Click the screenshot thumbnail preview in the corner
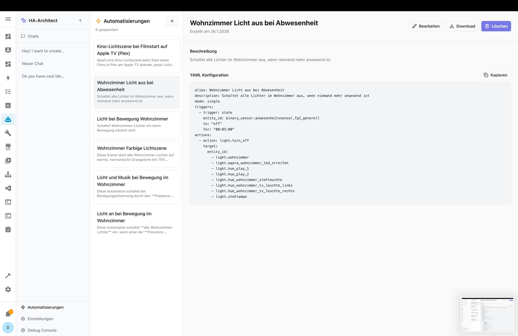Screen dimensions: 518x336 (x=487, y=314)
